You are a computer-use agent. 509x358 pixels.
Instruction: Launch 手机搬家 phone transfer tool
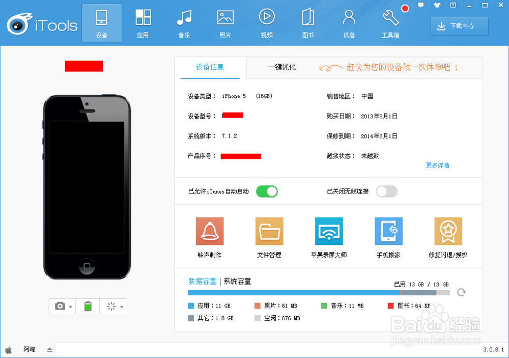(x=388, y=237)
